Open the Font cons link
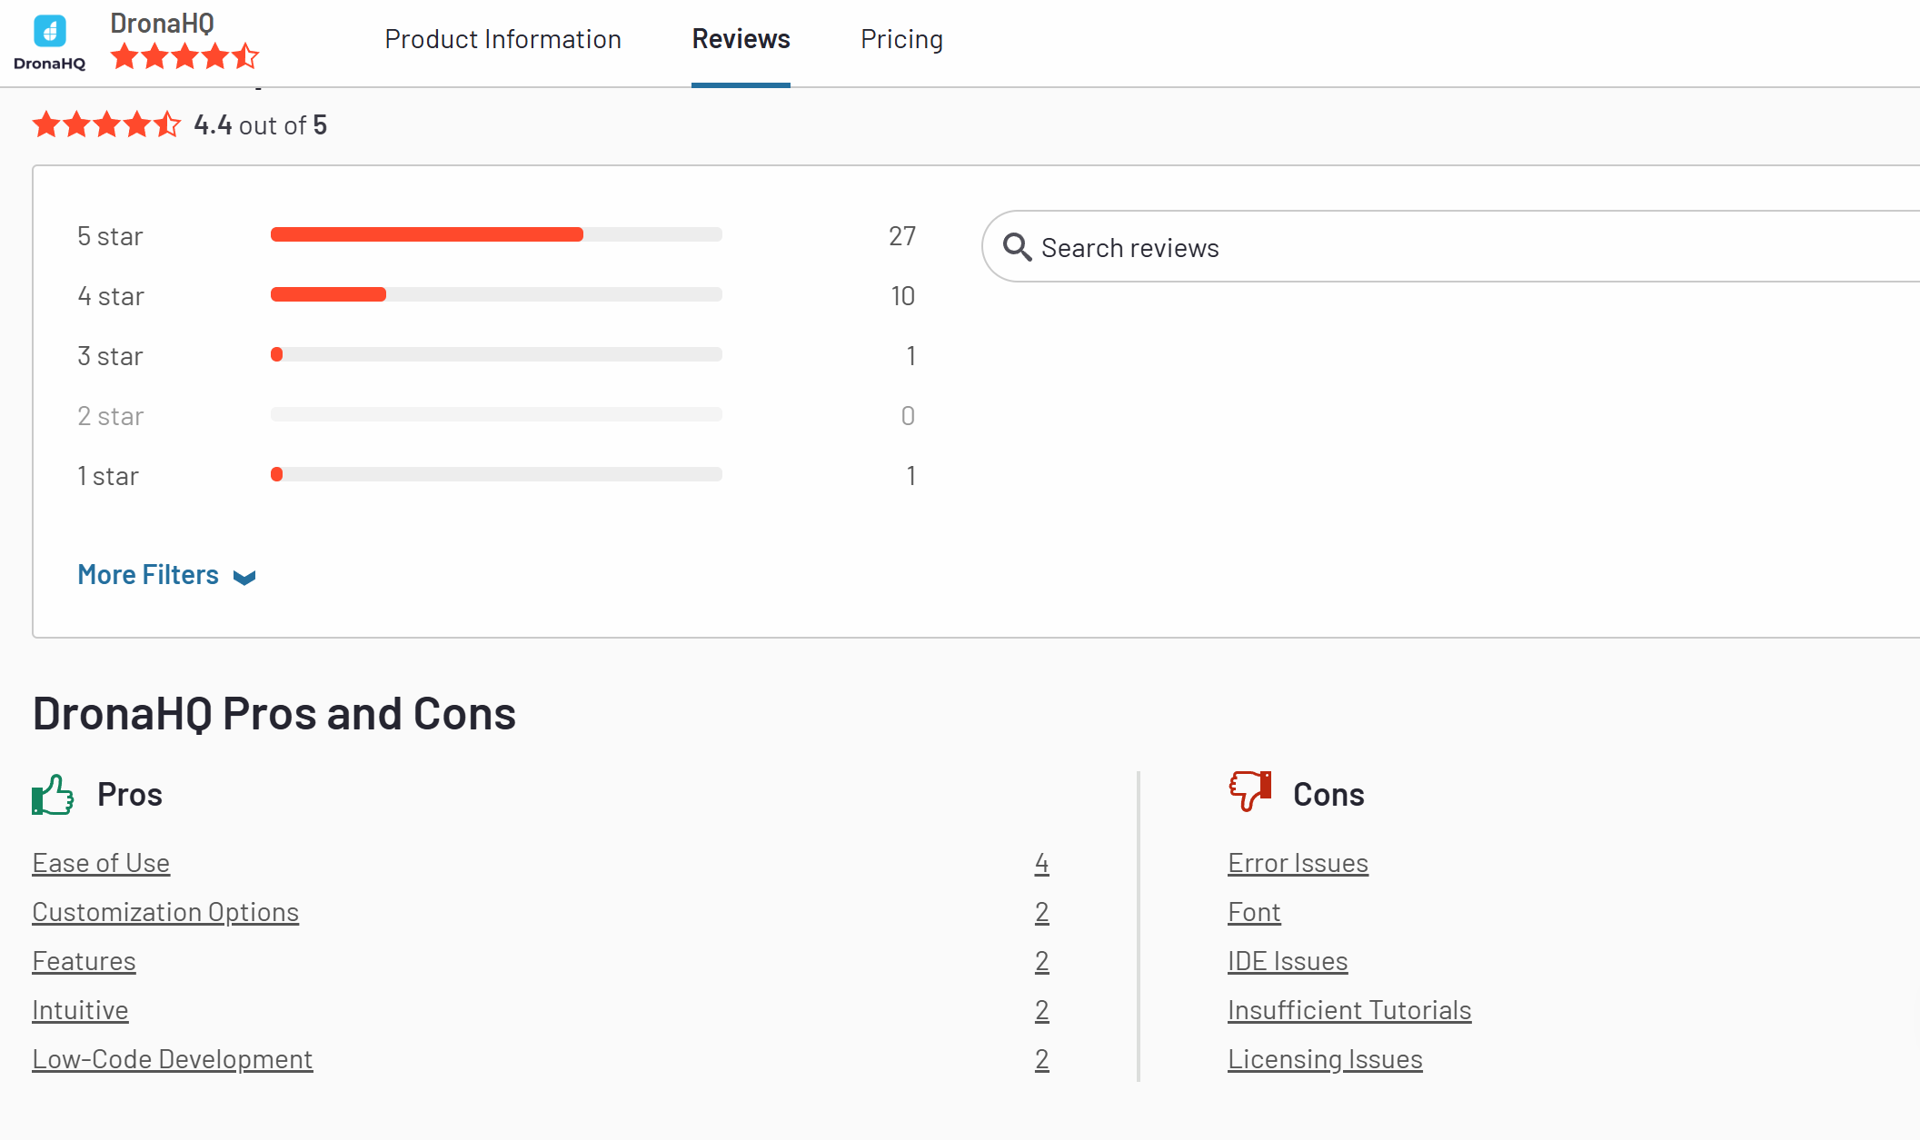This screenshot has height=1140, width=1920. (1254, 912)
